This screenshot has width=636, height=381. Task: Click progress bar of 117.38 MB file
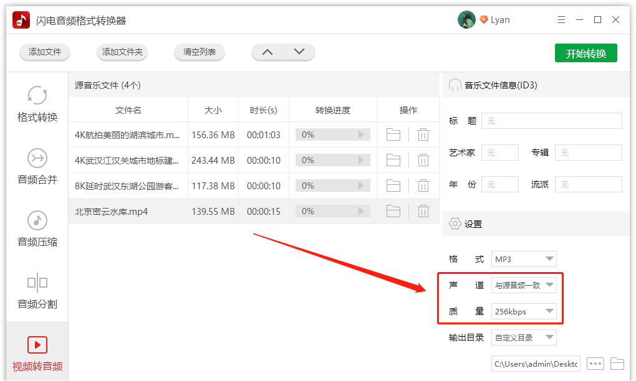click(x=332, y=186)
